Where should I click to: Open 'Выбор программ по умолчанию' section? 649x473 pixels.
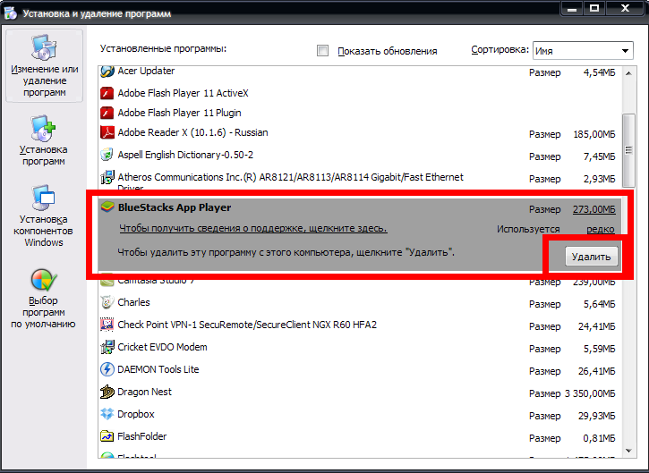tap(44, 300)
